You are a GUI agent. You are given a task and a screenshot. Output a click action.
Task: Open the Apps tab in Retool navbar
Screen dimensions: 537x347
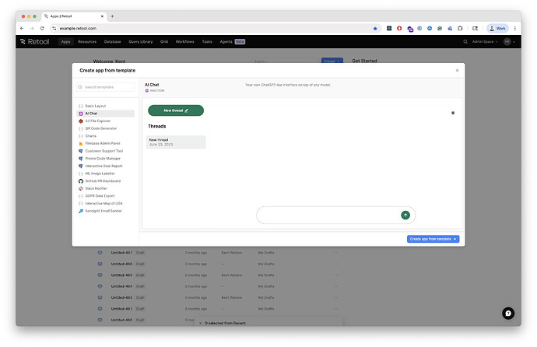65,42
